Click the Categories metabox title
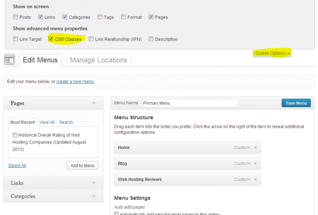 (x=23, y=196)
